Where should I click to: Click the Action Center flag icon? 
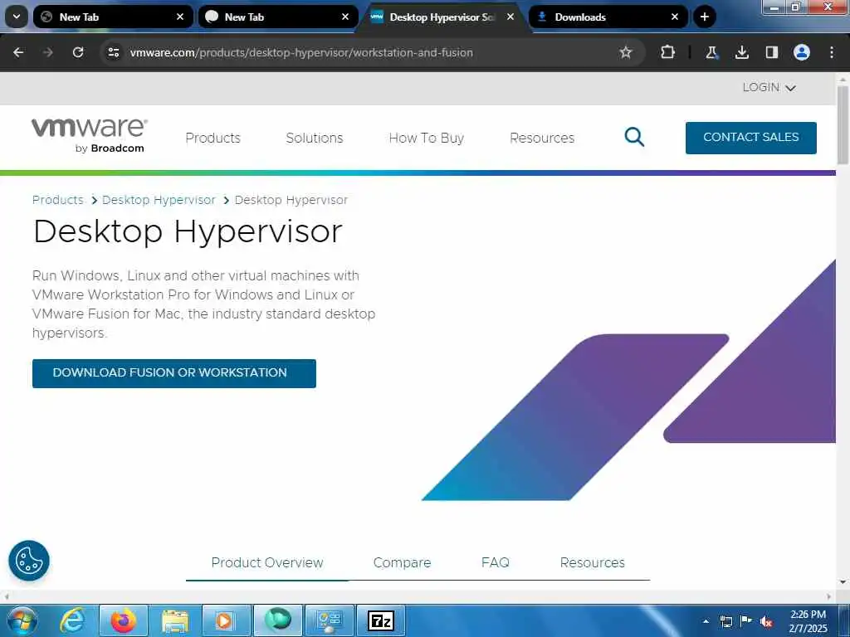coord(746,620)
